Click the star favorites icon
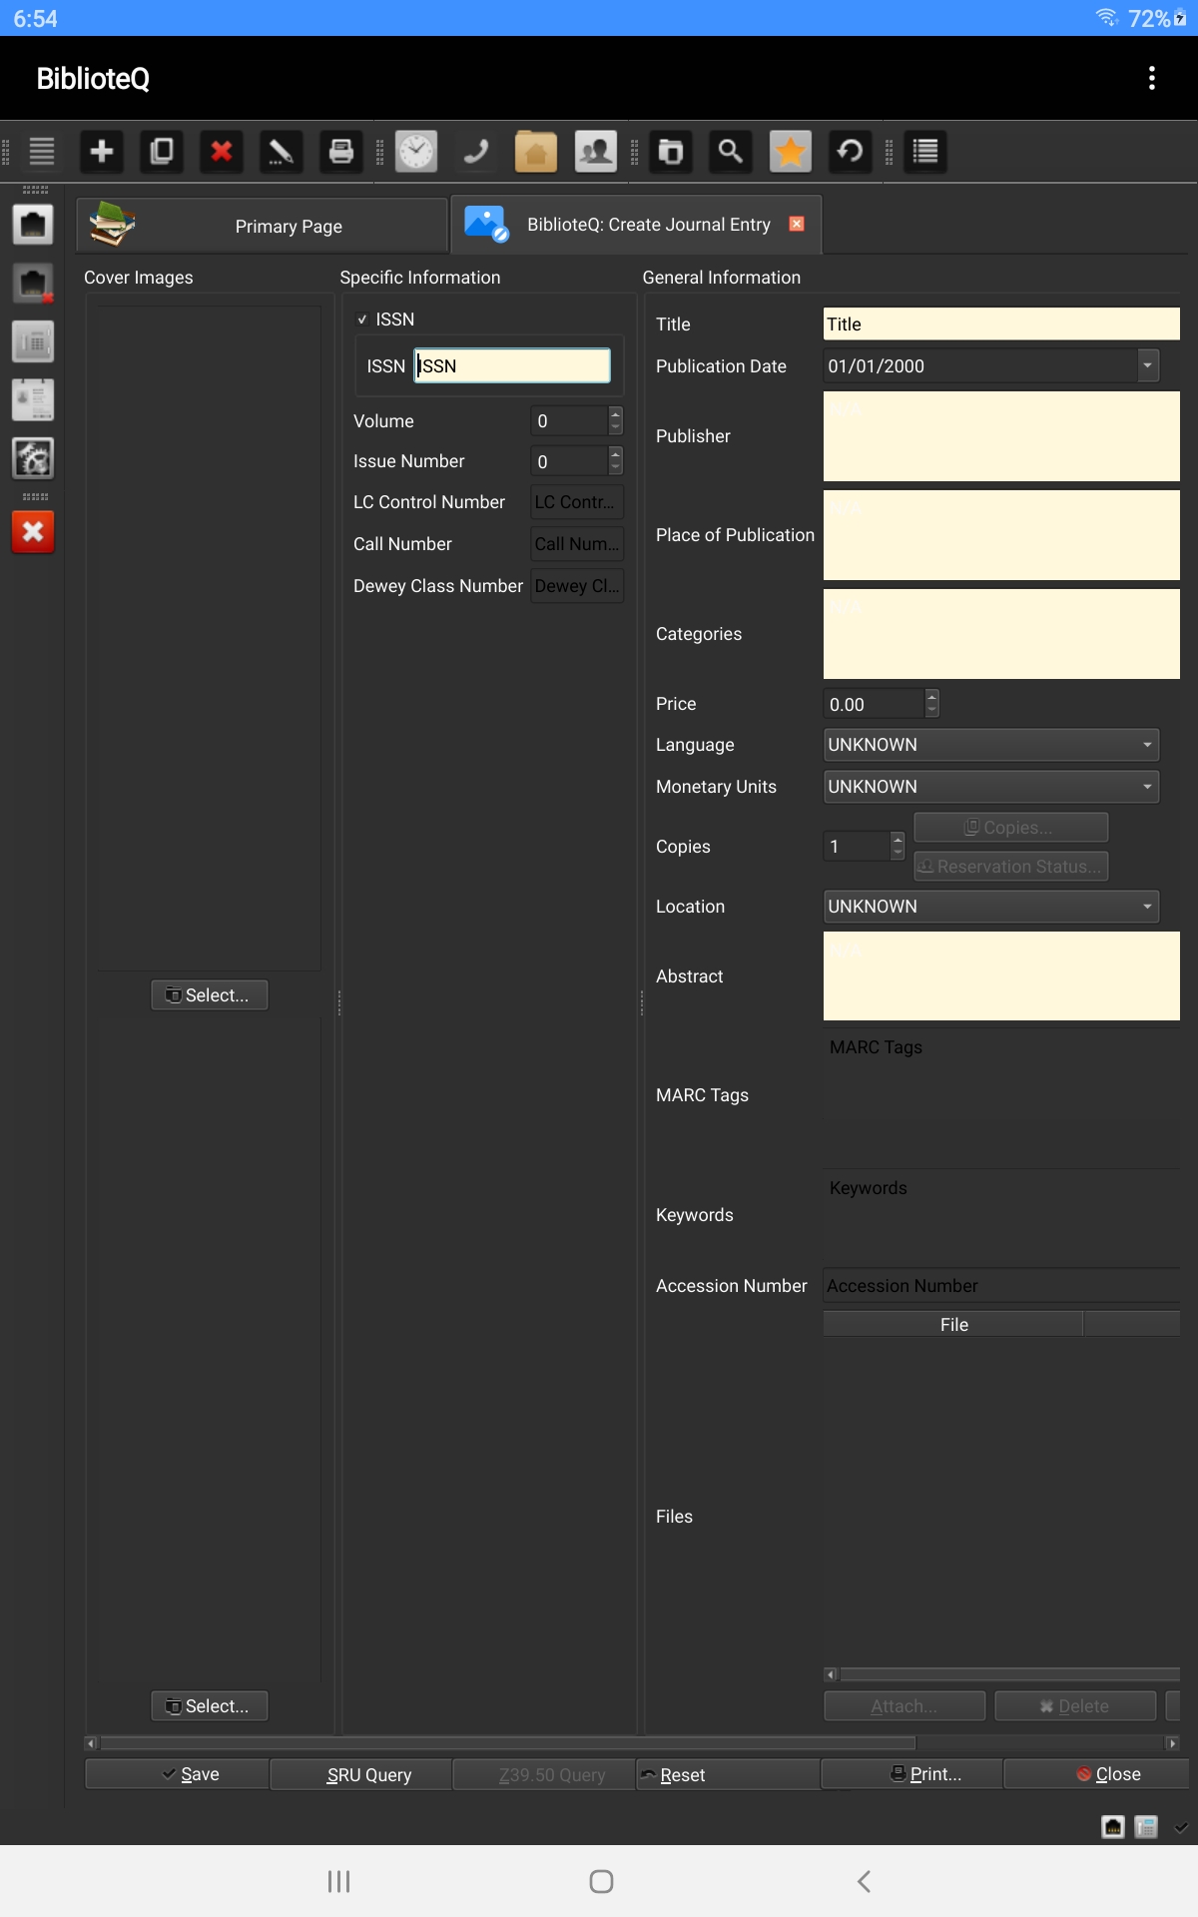The height and width of the screenshot is (1917, 1198). [x=791, y=152]
